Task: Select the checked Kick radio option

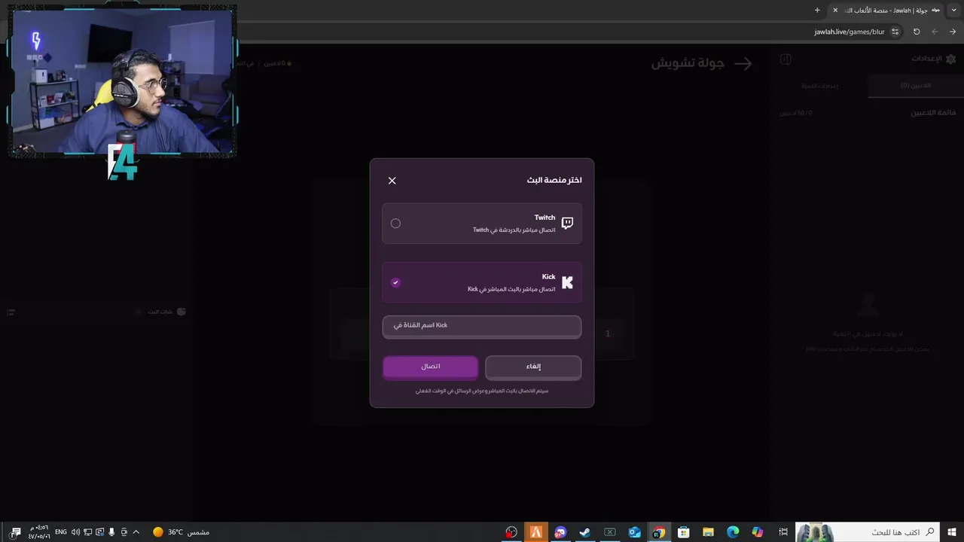Action: [x=395, y=282]
